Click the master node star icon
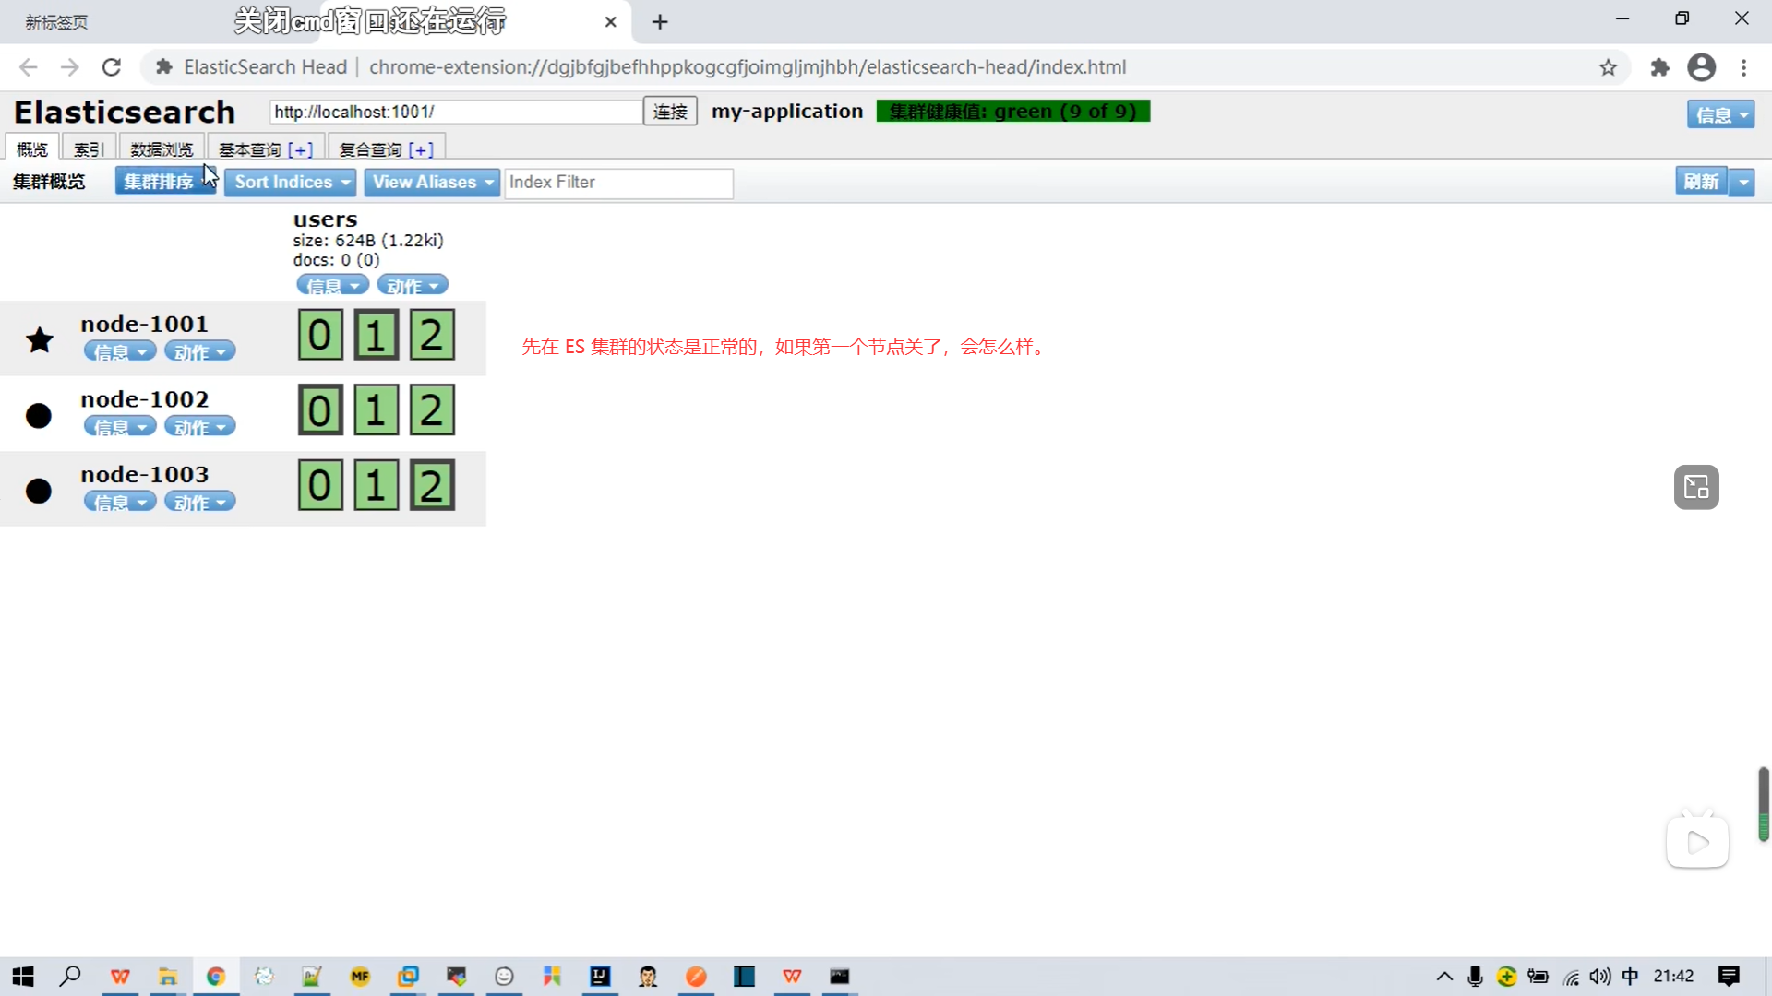Image resolution: width=1772 pixels, height=996 pixels. (x=40, y=340)
